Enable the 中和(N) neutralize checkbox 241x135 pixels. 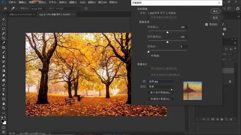[x=148, y=56]
